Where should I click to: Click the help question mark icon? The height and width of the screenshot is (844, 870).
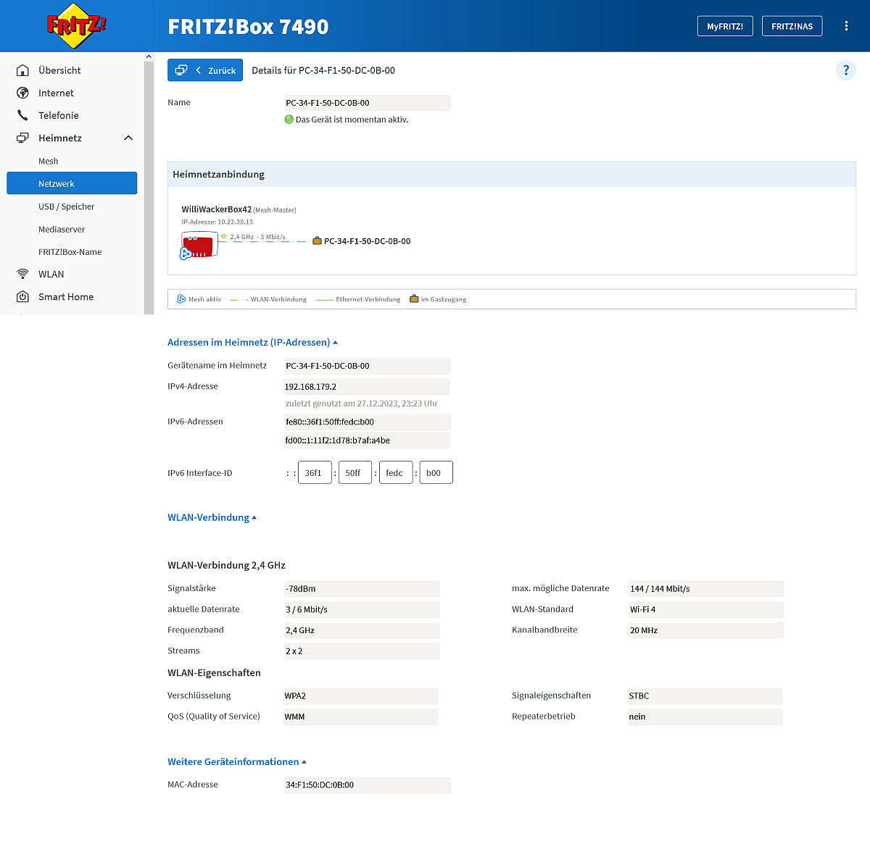[845, 70]
